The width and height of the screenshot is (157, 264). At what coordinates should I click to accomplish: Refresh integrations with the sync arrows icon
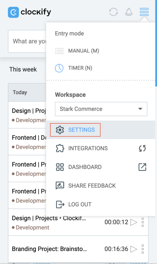[142, 148]
